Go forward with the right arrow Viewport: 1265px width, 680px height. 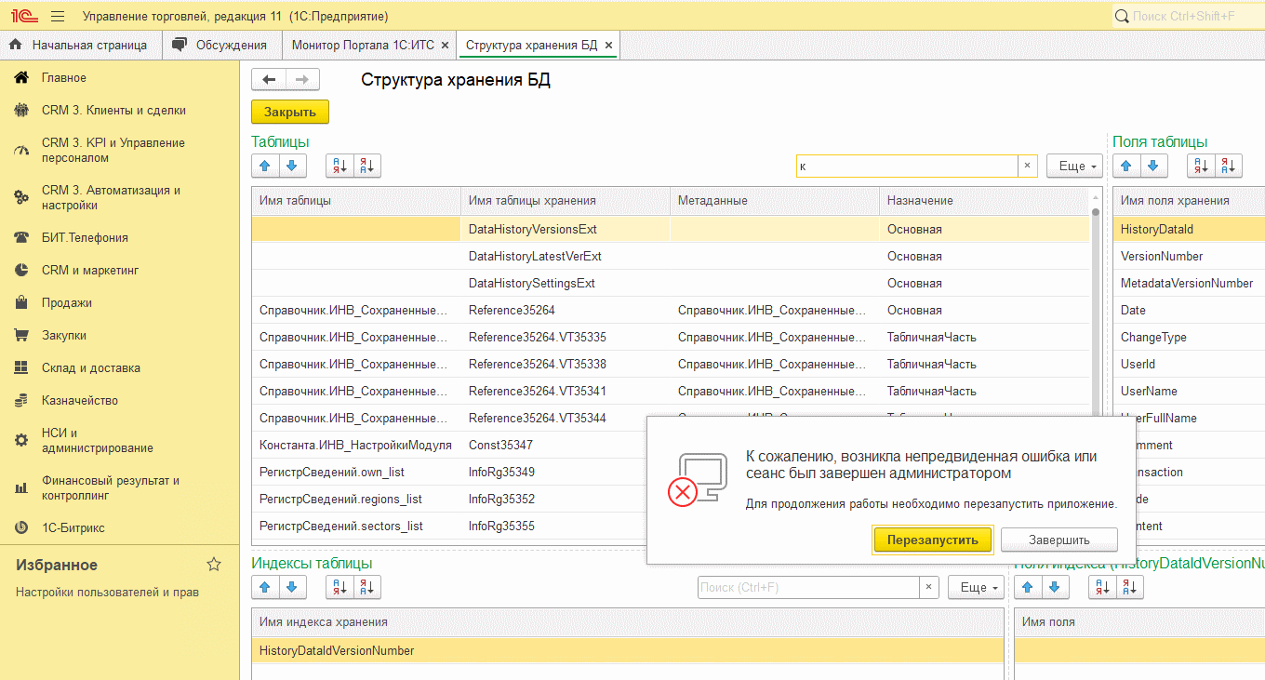302,80
